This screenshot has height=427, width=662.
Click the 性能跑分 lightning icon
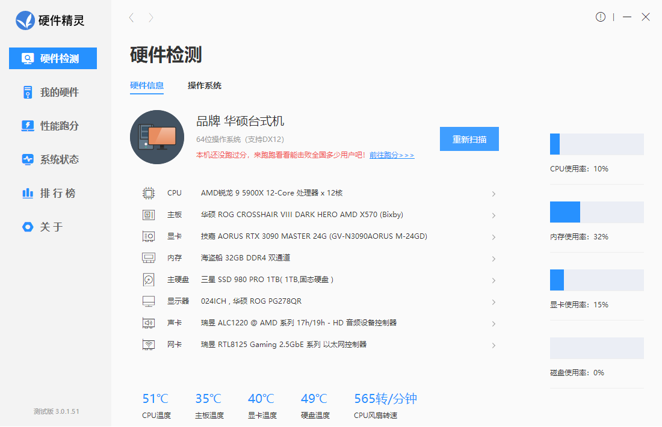tap(28, 126)
